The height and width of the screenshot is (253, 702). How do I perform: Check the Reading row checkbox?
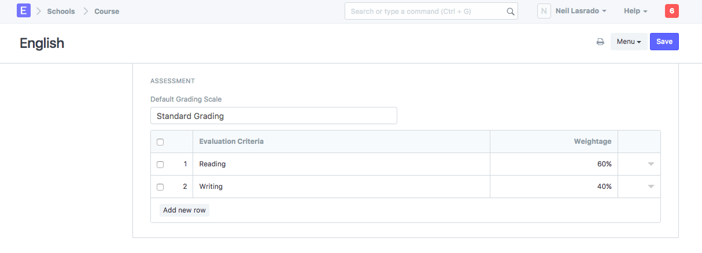[x=160, y=165]
